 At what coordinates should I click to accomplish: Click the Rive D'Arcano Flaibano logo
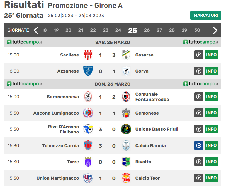(x=88, y=129)
